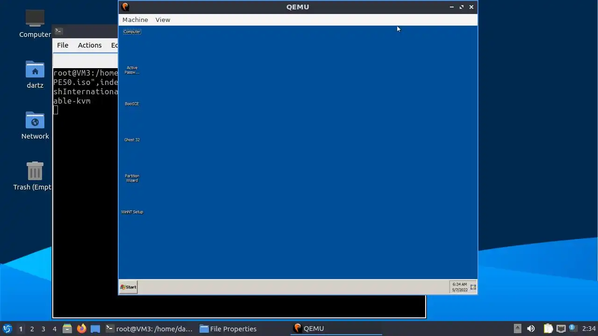Click the terminal window's title bar icon
This screenshot has width=598, height=336.
[58, 31]
